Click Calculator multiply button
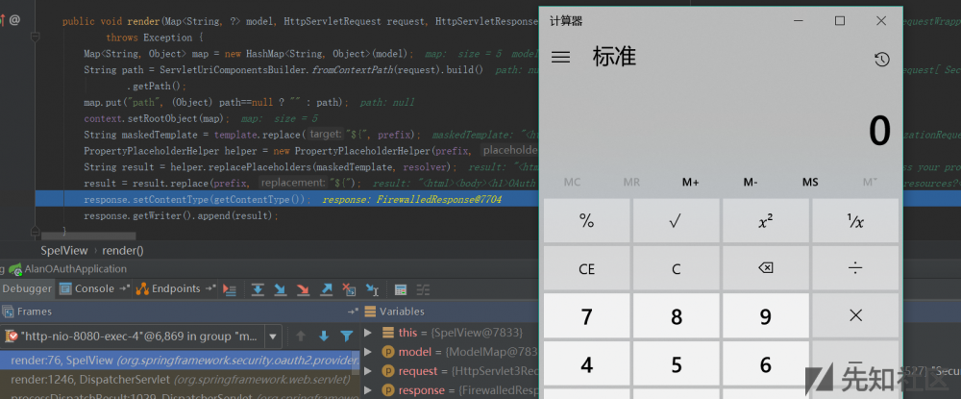961x399 pixels. [x=855, y=315]
